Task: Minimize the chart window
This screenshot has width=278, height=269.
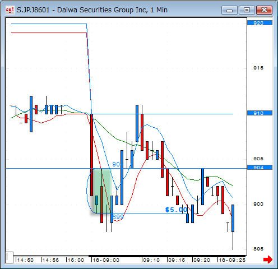Action: click(229, 10)
